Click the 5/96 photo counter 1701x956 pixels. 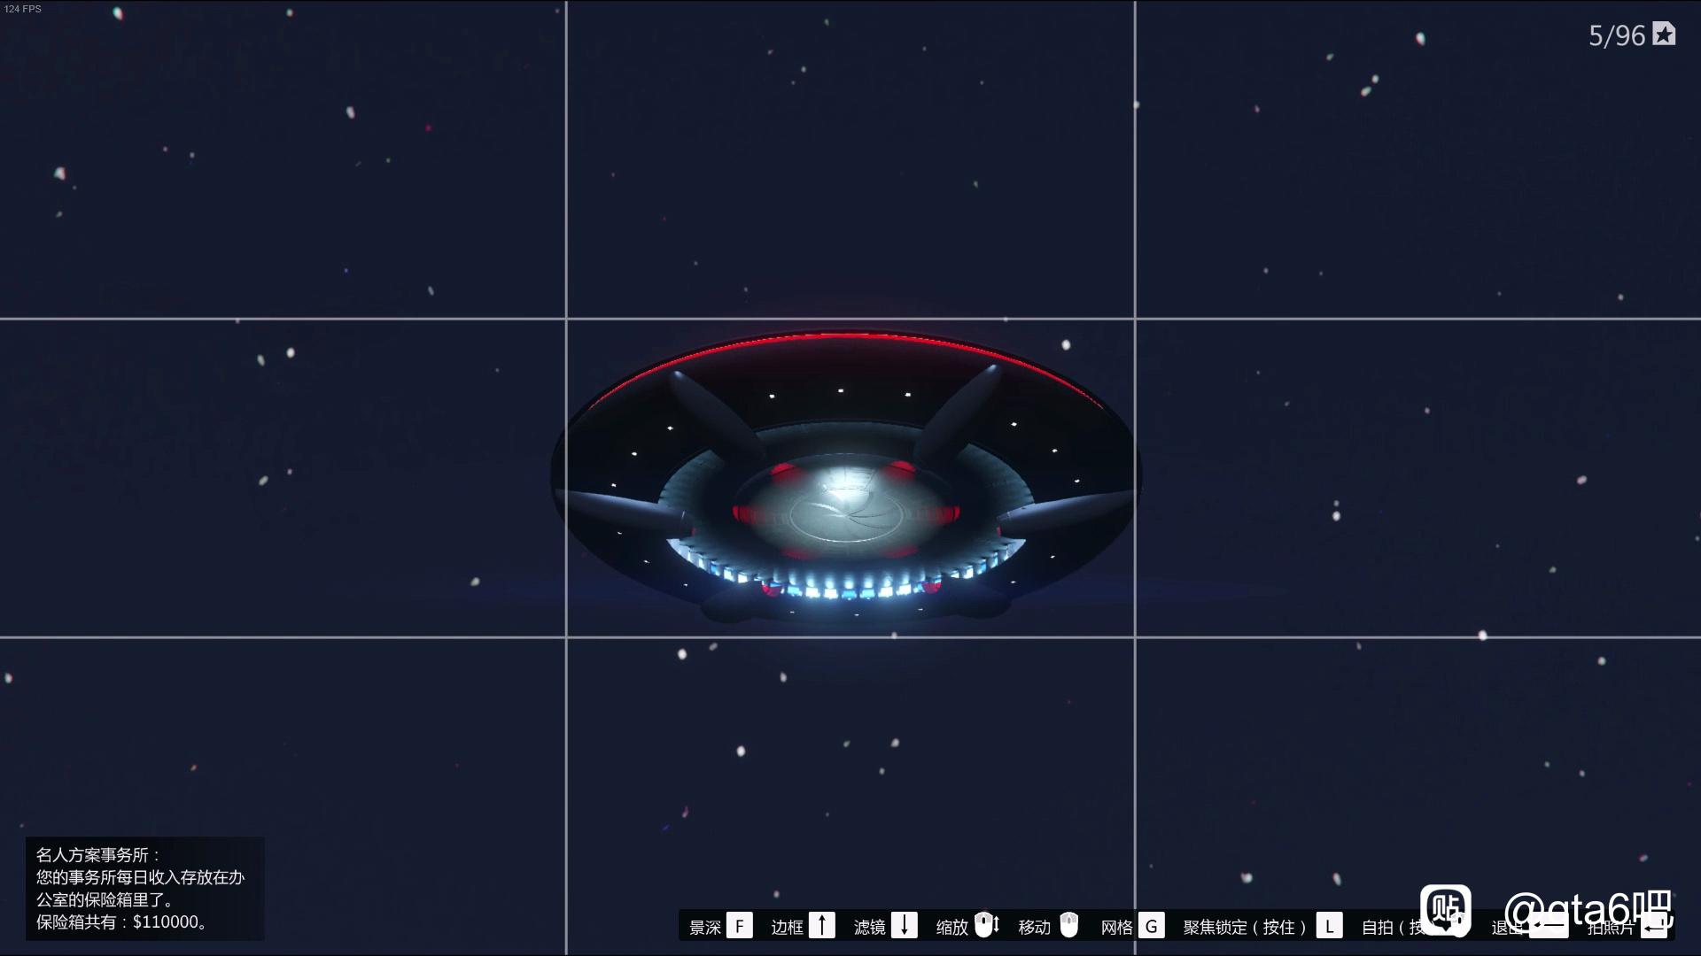[1617, 35]
